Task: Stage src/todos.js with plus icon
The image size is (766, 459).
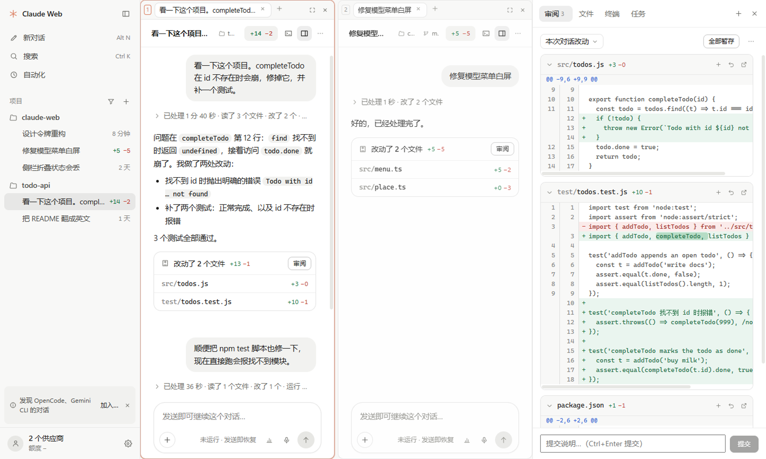Action: (x=718, y=65)
